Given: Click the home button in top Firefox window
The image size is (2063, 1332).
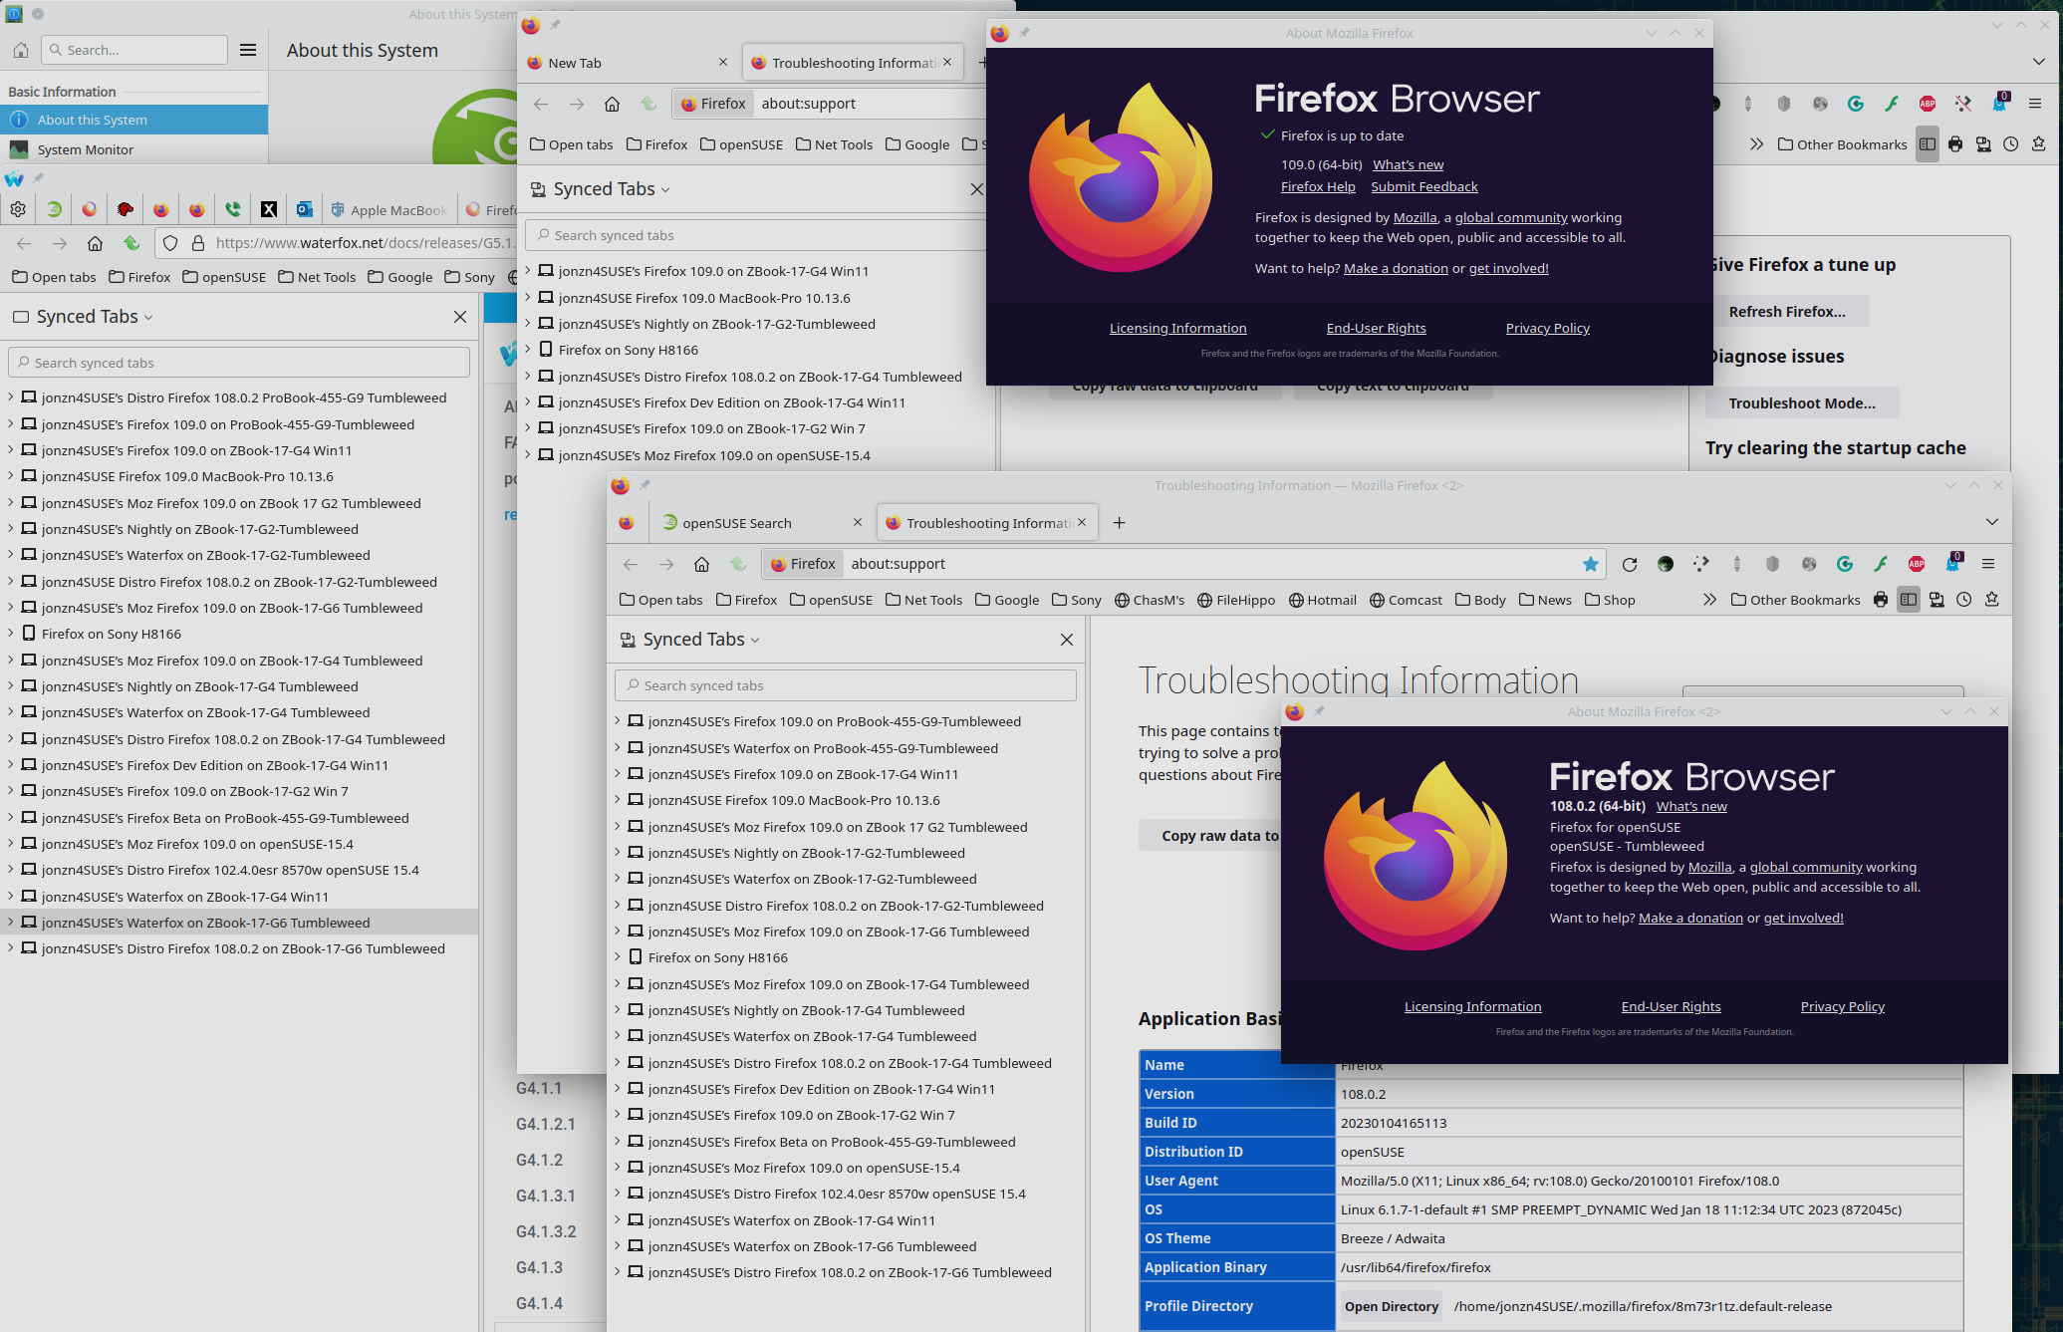Looking at the screenshot, I should [612, 103].
